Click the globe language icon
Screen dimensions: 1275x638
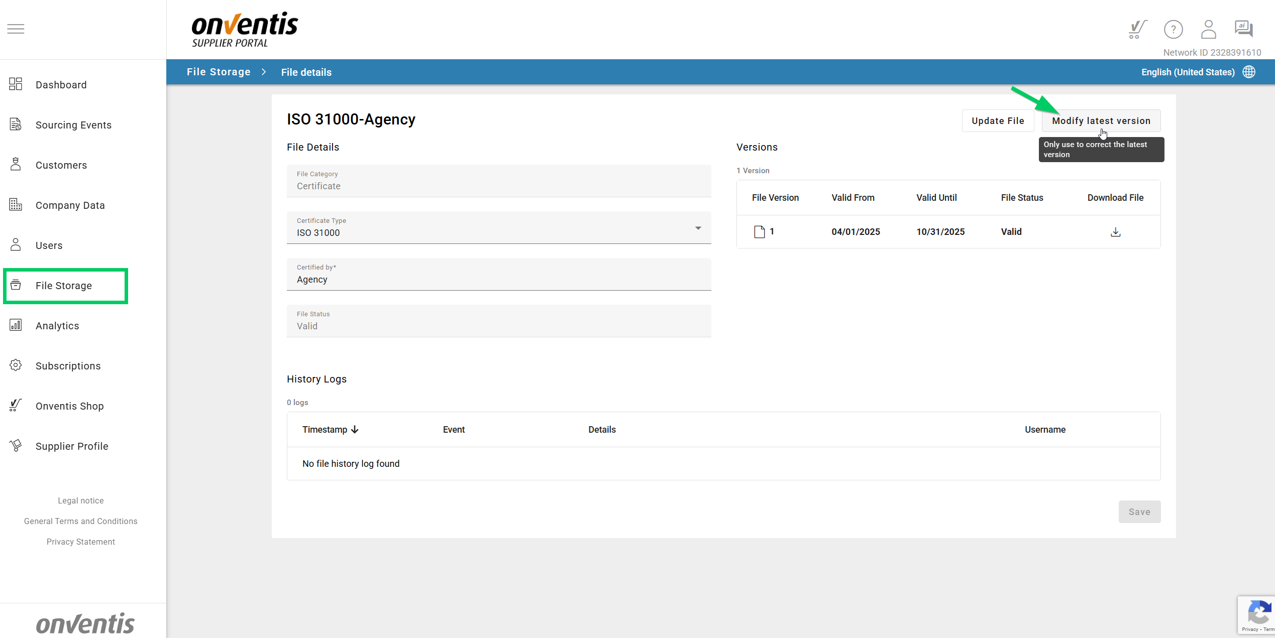pyautogui.click(x=1249, y=72)
